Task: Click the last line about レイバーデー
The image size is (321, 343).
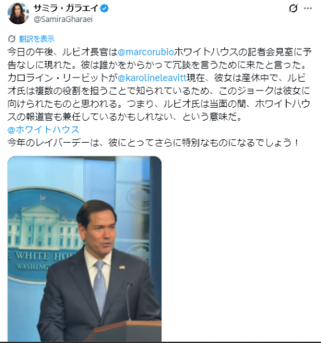Action: (153, 143)
